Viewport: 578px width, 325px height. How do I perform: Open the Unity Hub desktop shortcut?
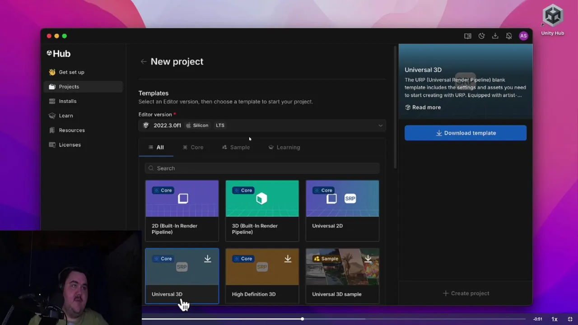553,20
